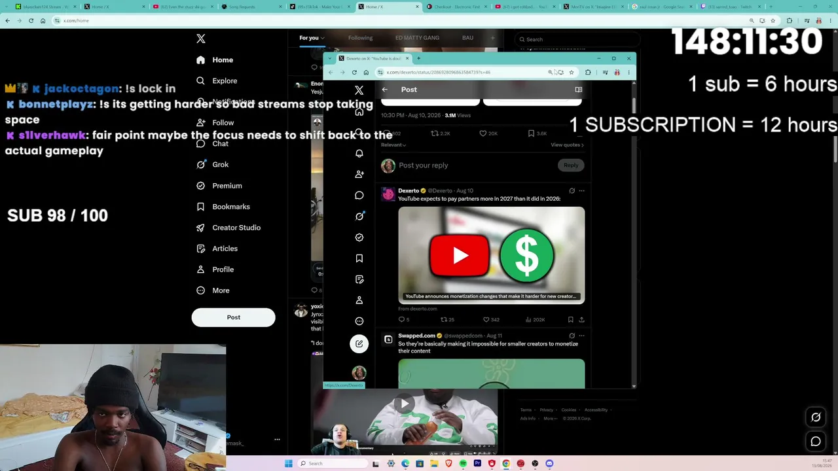Click the popup window address bar URL

pyautogui.click(x=438, y=73)
